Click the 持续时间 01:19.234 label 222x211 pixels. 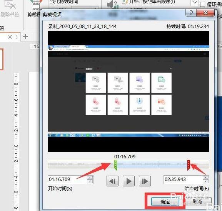[188, 27]
